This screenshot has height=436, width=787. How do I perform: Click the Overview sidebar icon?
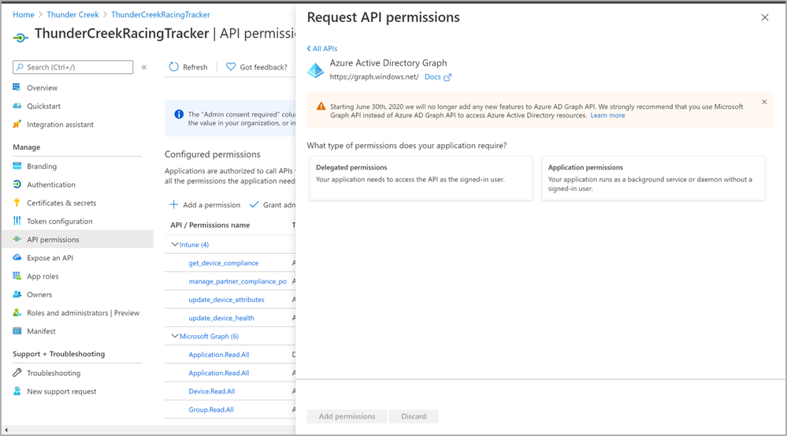click(17, 88)
